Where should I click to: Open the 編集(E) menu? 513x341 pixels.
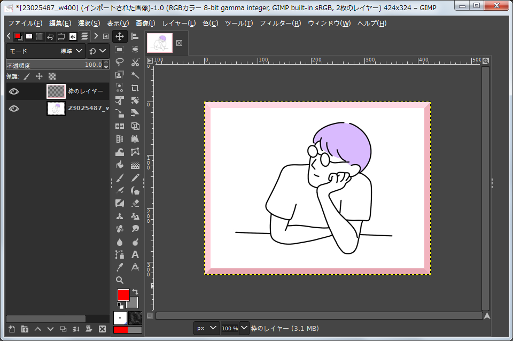(60, 23)
